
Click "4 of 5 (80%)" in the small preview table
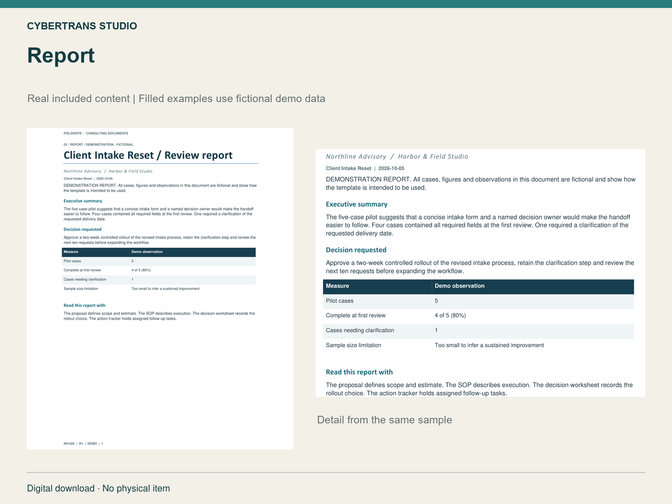(x=141, y=270)
